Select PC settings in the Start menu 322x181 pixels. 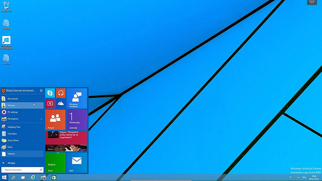click(22, 112)
